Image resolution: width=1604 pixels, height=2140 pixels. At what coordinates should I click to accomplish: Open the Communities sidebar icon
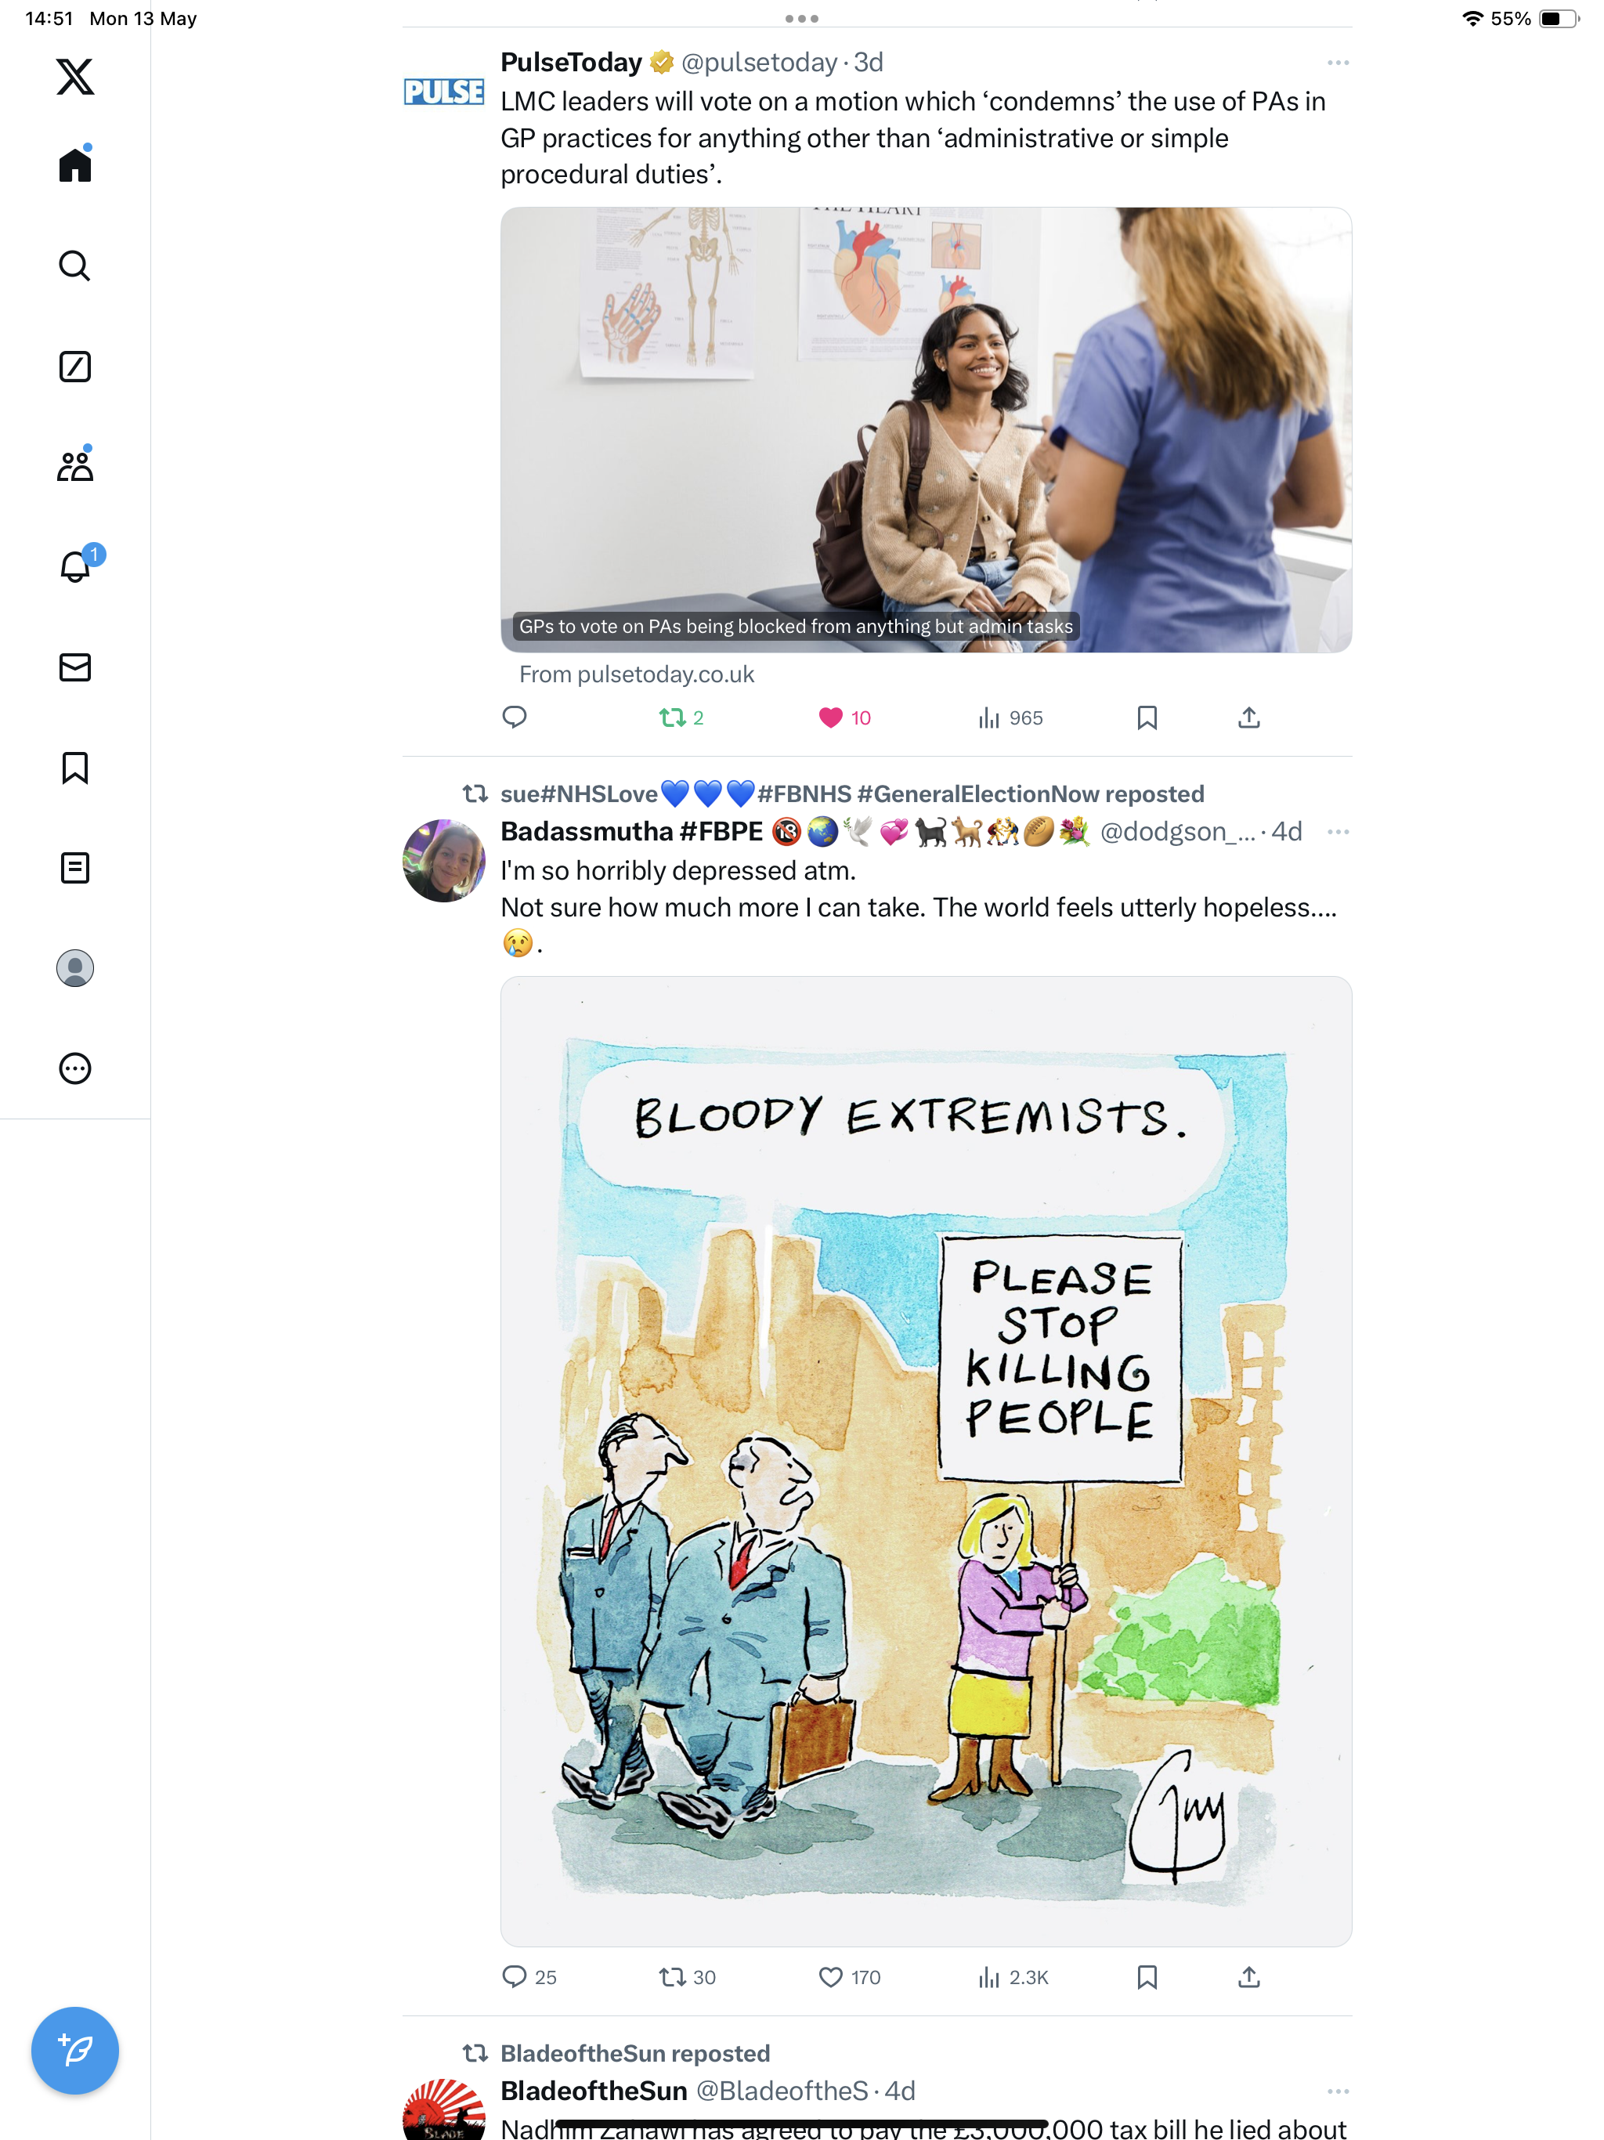[x=74, y=465]
